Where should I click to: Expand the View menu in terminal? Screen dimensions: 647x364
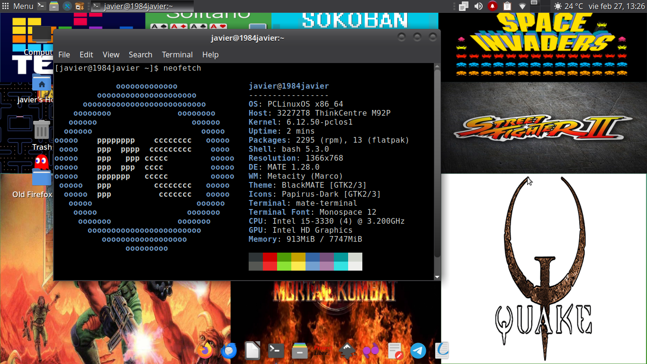click(x=111, y=55)
